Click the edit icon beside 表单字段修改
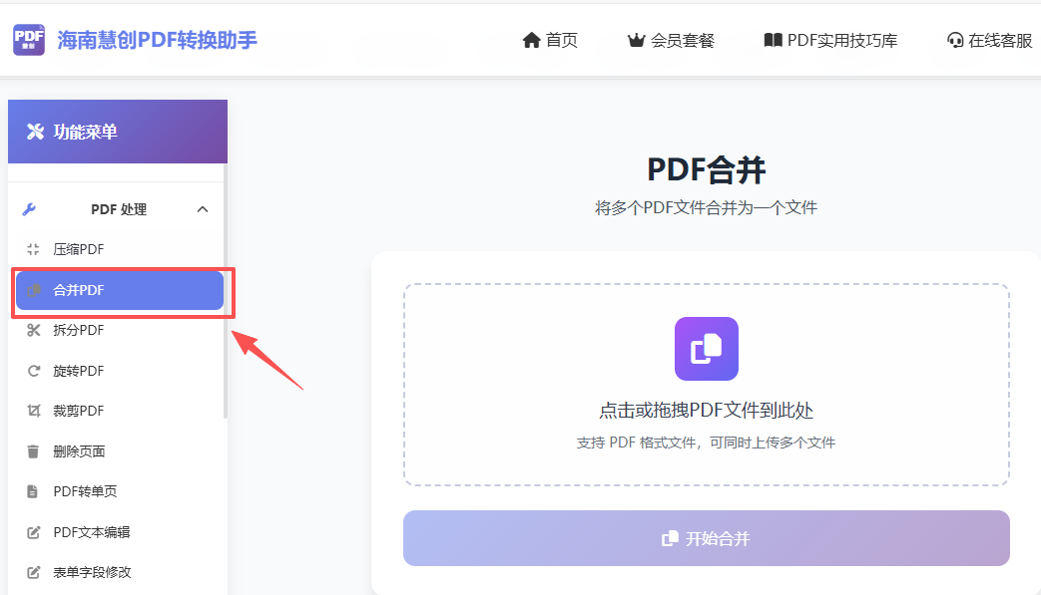Viewport: 1041px width, 595px height. click(33, 572)
